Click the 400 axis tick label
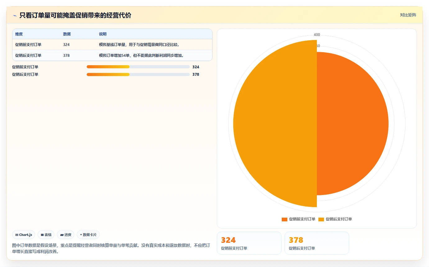The height and width of the screenshot is (267, 429). point(317,35)
